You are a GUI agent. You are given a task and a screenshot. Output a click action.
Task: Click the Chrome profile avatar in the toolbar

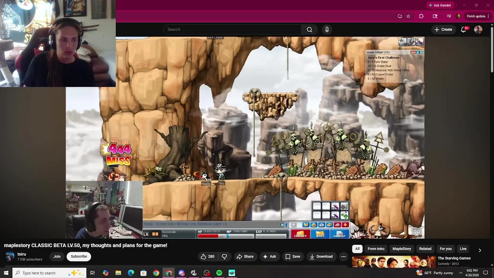click(458, 16)
